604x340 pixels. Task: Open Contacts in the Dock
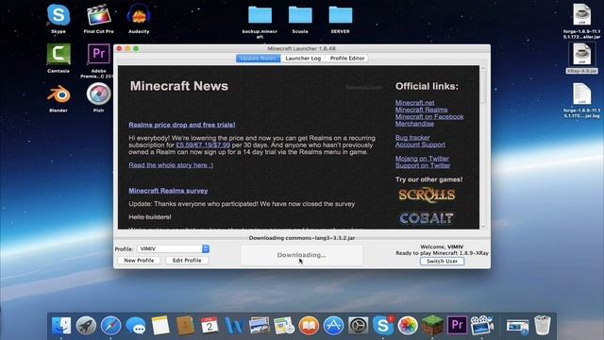coord(185,326)
